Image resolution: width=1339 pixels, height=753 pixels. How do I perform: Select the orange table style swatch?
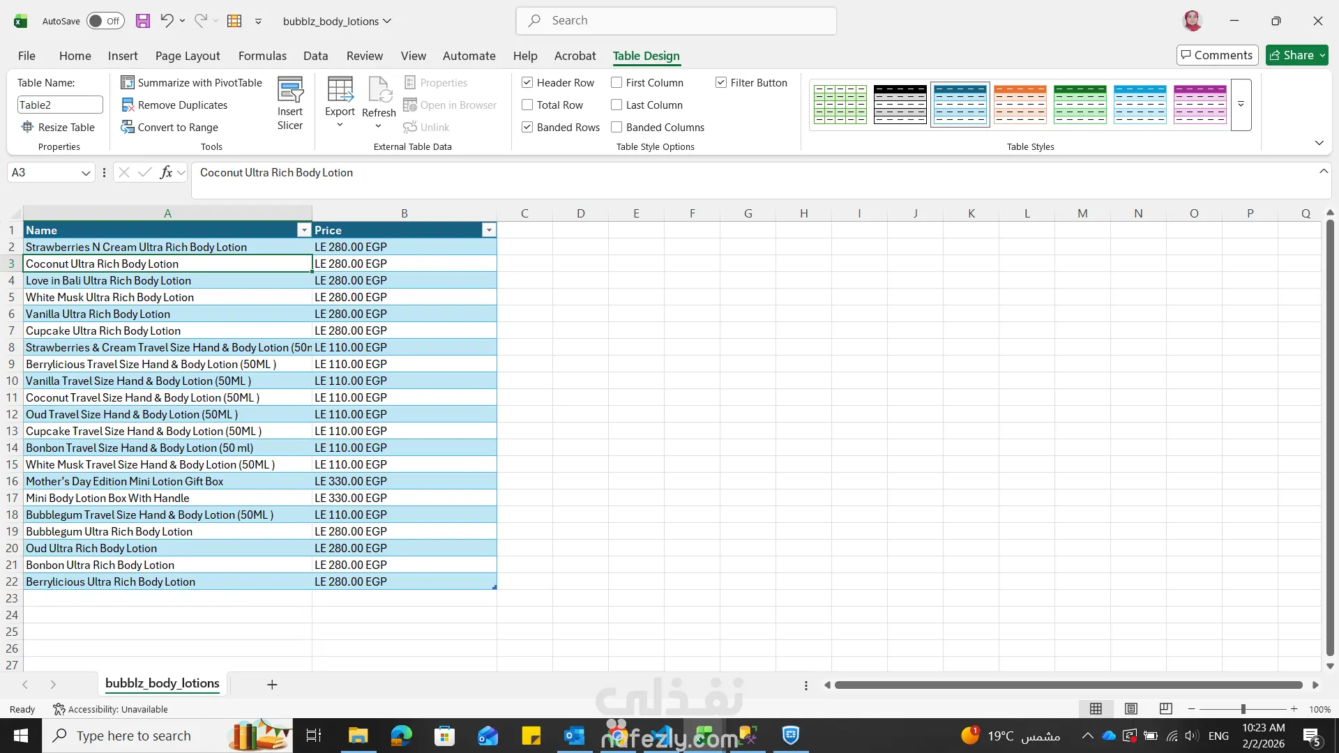tap(1020, 105)
